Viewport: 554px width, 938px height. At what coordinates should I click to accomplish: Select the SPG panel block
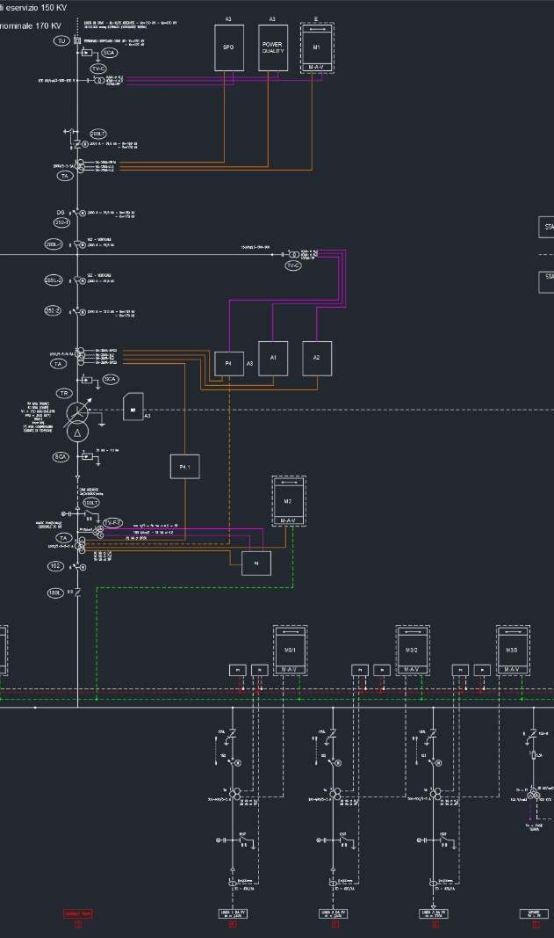229,47
